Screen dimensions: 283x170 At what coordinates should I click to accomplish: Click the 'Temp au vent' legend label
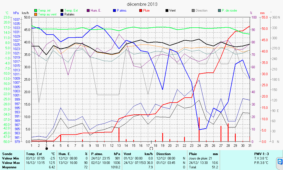[x=48, y=14]
